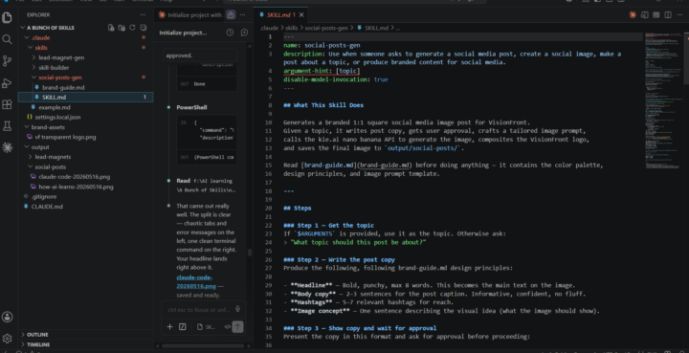Select the Initialize project with Claude tab

(190, 15)
